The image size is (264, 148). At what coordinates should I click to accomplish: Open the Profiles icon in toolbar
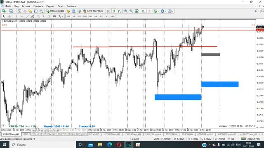[x=11, y=11]
